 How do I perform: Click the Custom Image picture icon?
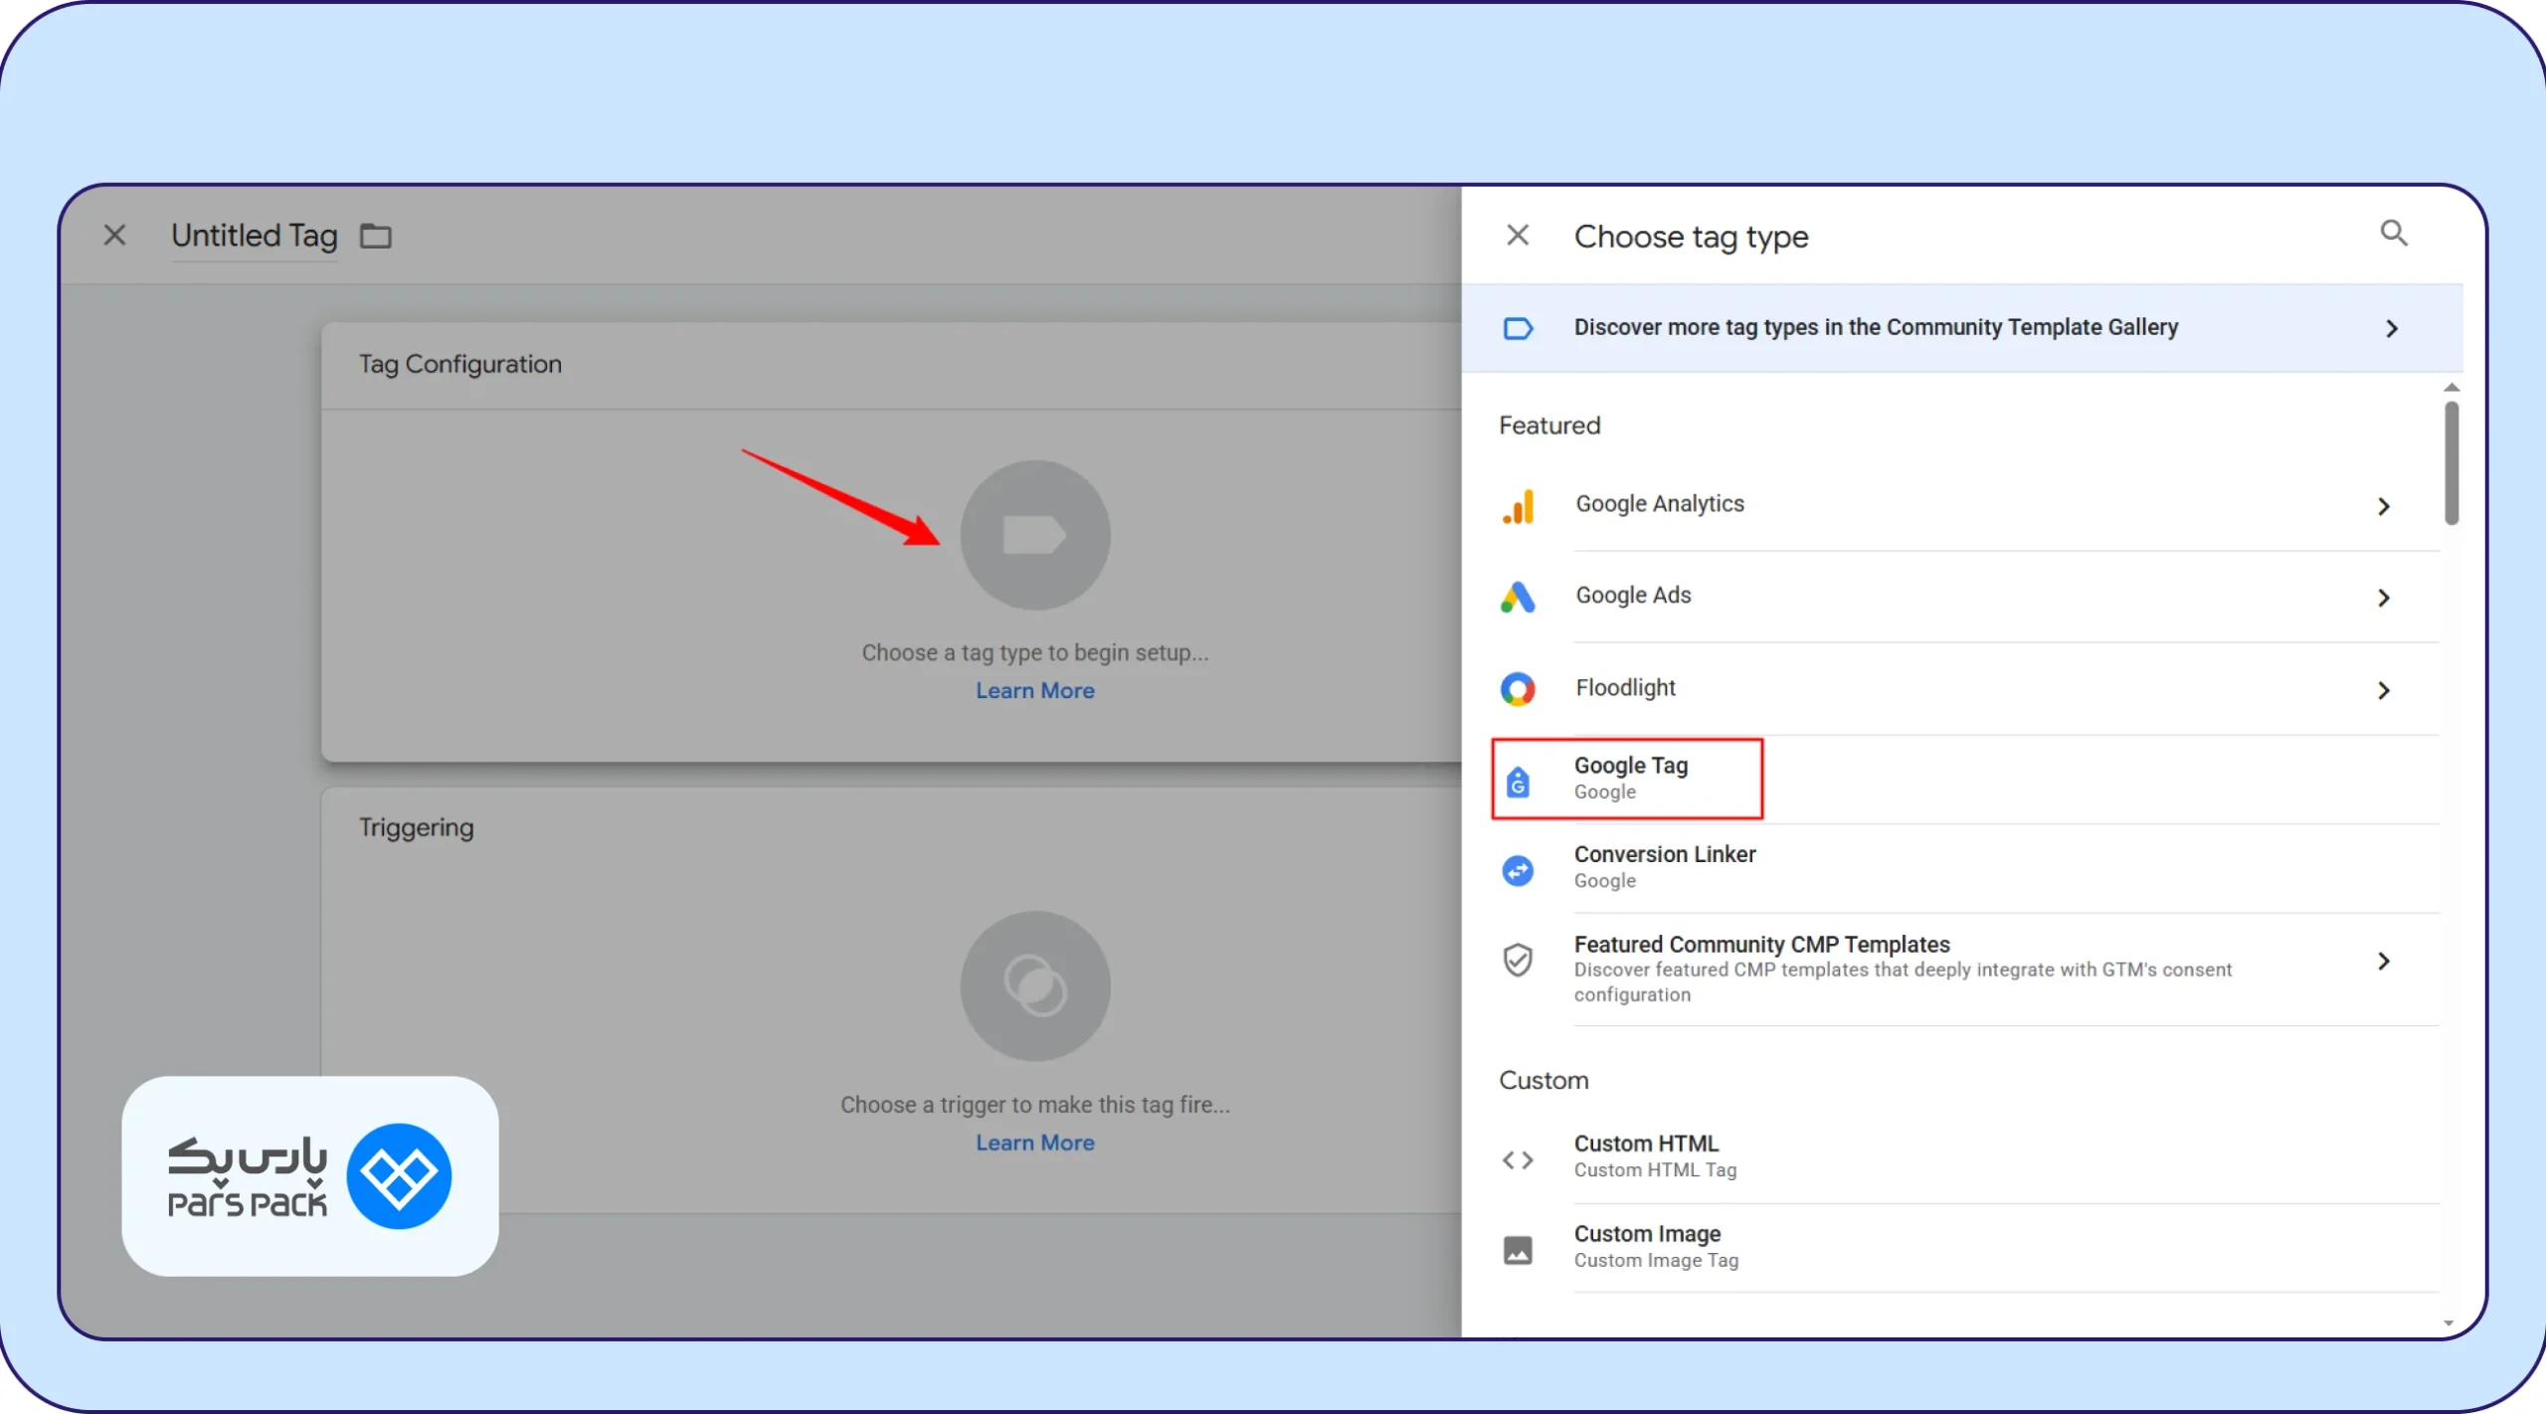coord(1518,1250)
